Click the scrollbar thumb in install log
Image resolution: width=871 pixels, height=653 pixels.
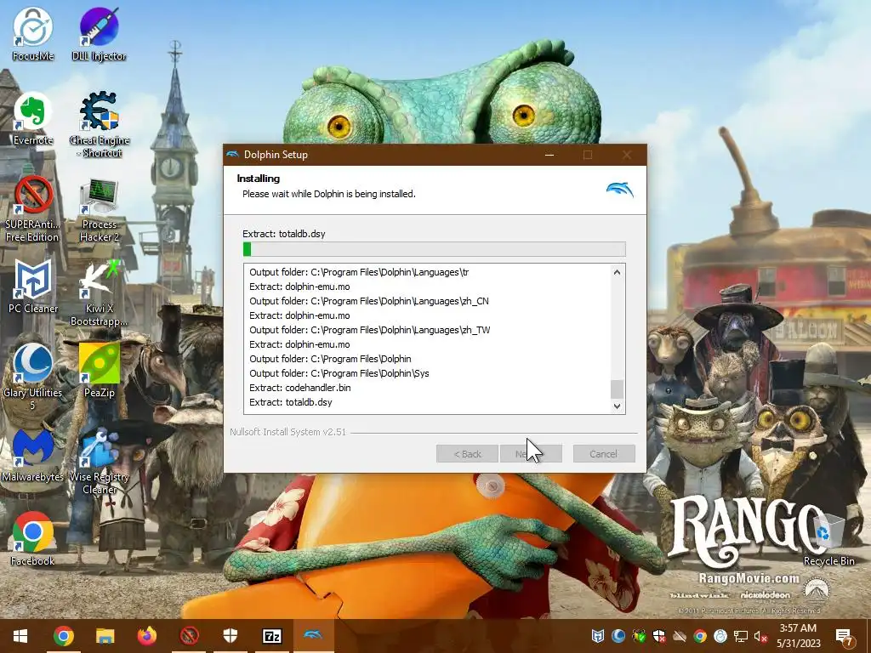click(617, 389)
